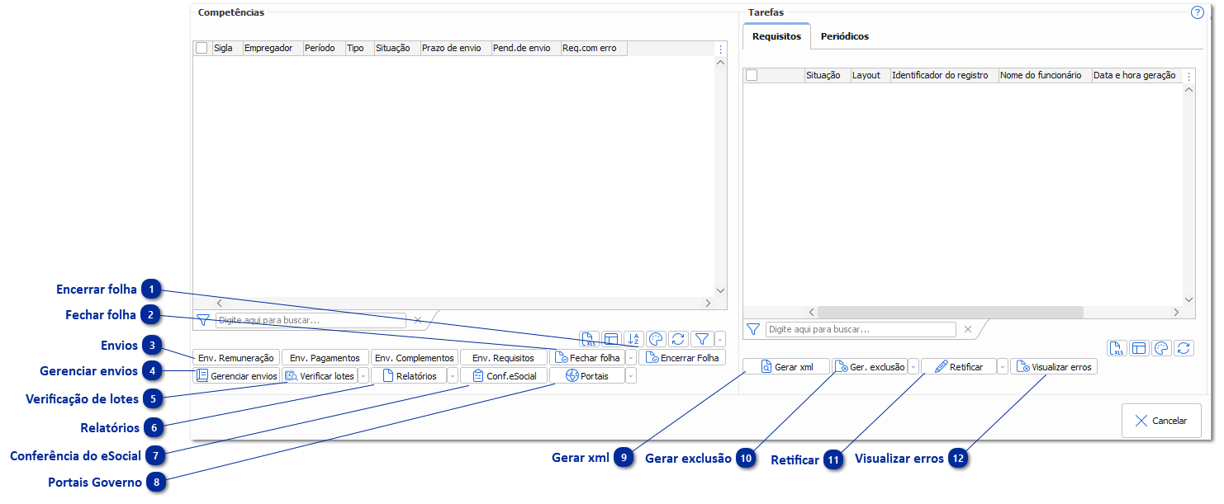Viewport: 1224px width, 504px height.
Task: Sort by Req.com erro column header
Action: [x=594, y=49]
